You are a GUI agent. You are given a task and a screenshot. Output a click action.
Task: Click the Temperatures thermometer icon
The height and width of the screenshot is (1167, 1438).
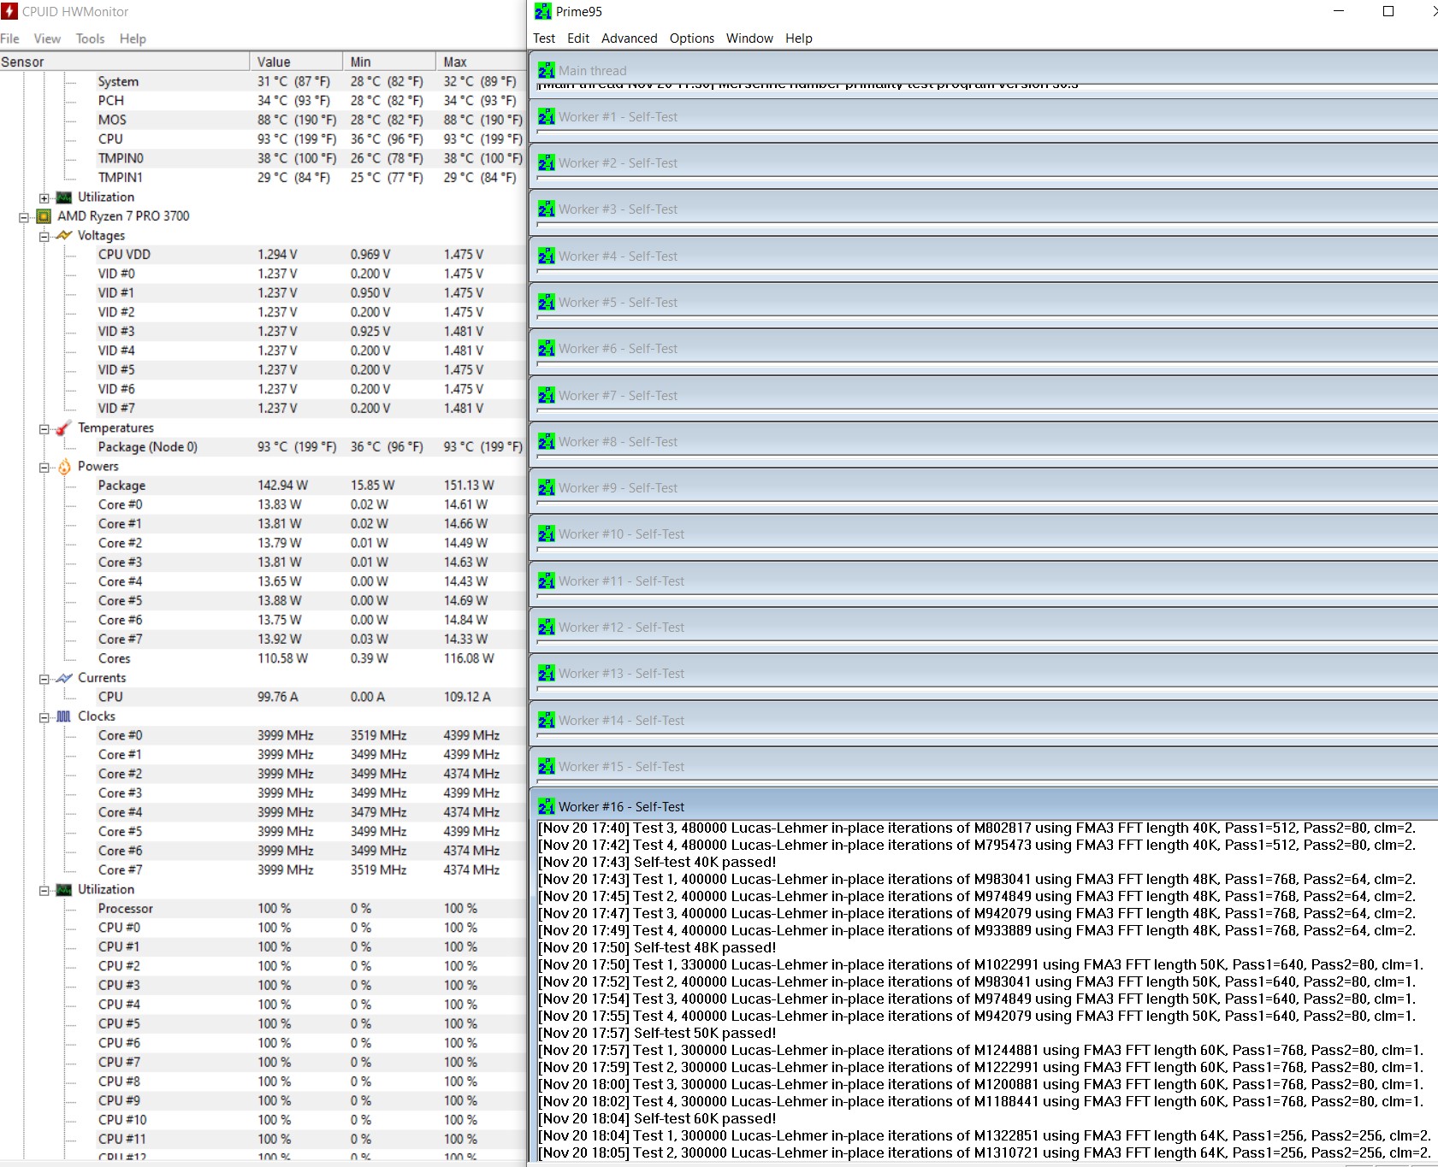(63, 427)
